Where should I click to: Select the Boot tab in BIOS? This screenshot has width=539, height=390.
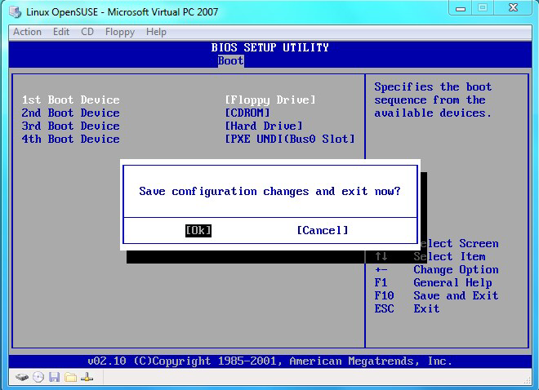pyautogui.click(x=230, y=60)
